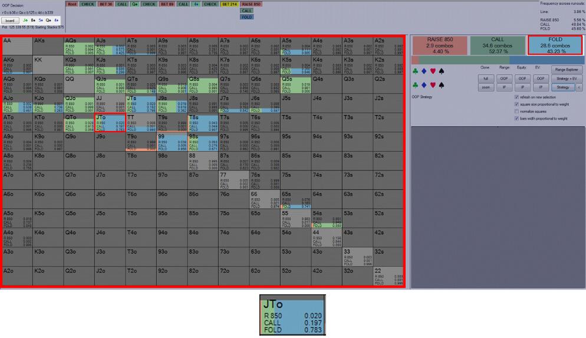Show IP EV via EV column button
This screenshot has height=338, width=586.
coord(541,87)
